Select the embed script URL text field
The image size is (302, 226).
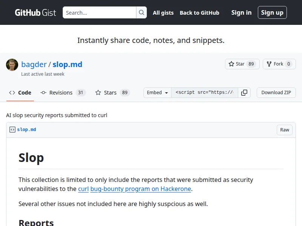tap(204, 93)
